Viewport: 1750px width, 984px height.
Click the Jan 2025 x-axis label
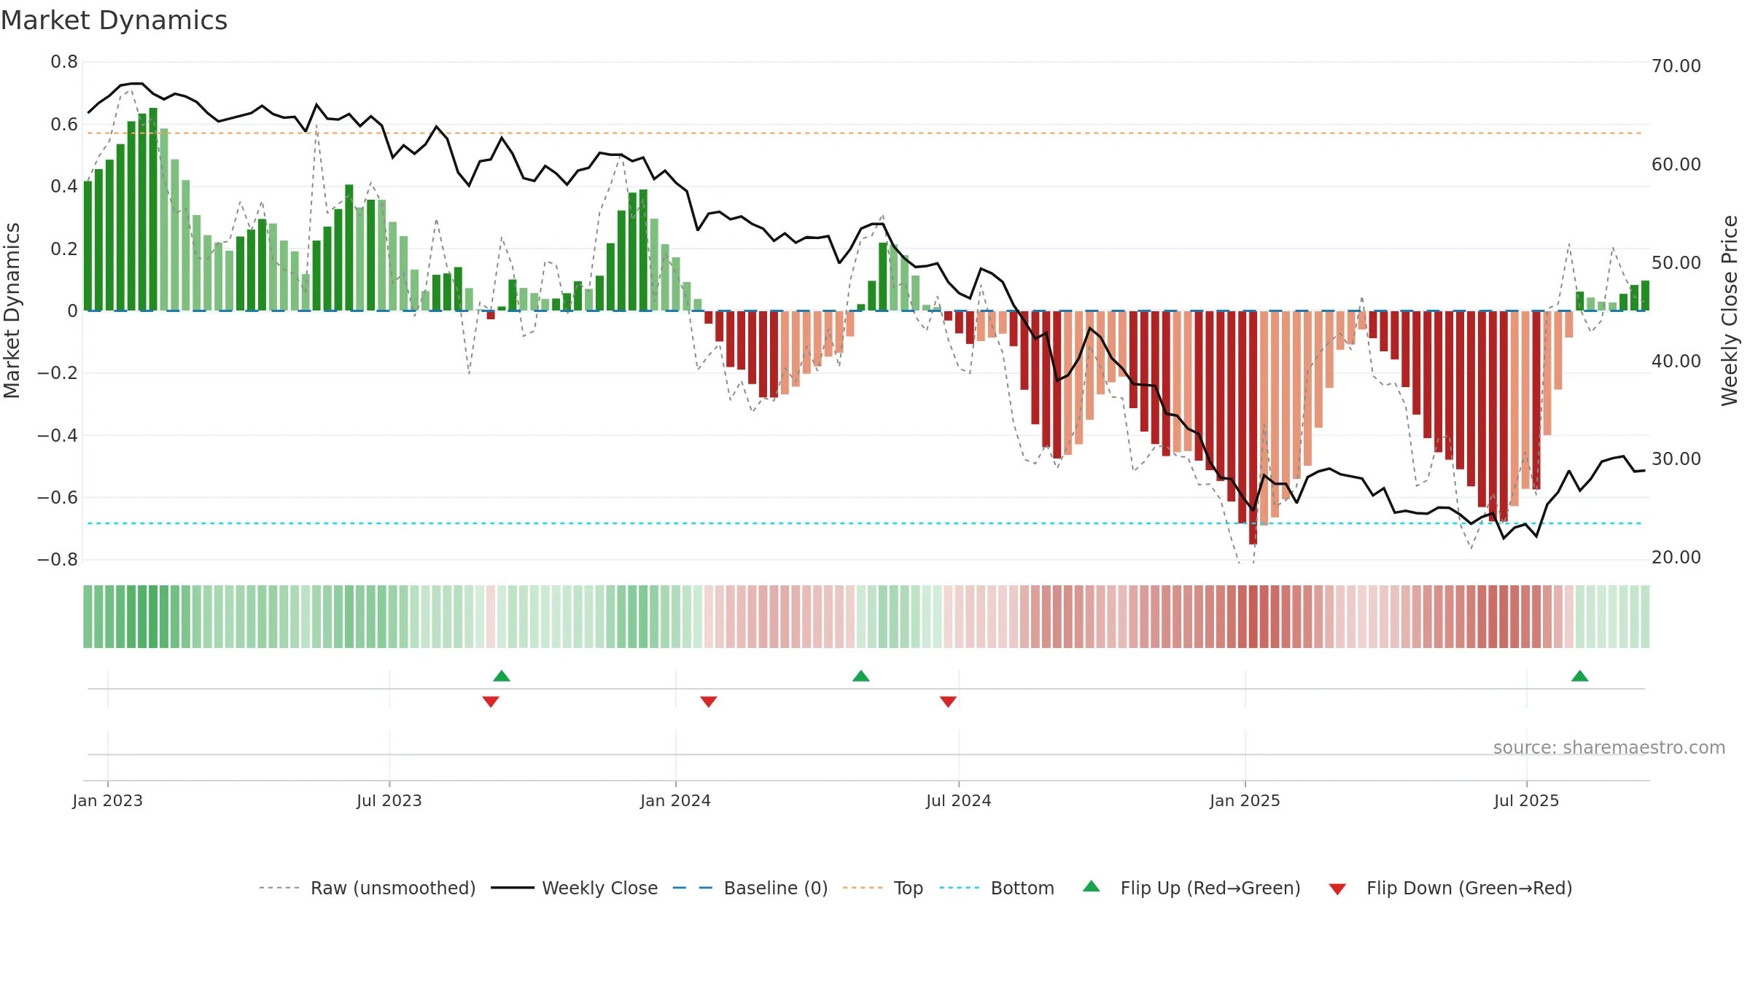click(1245, 800)
